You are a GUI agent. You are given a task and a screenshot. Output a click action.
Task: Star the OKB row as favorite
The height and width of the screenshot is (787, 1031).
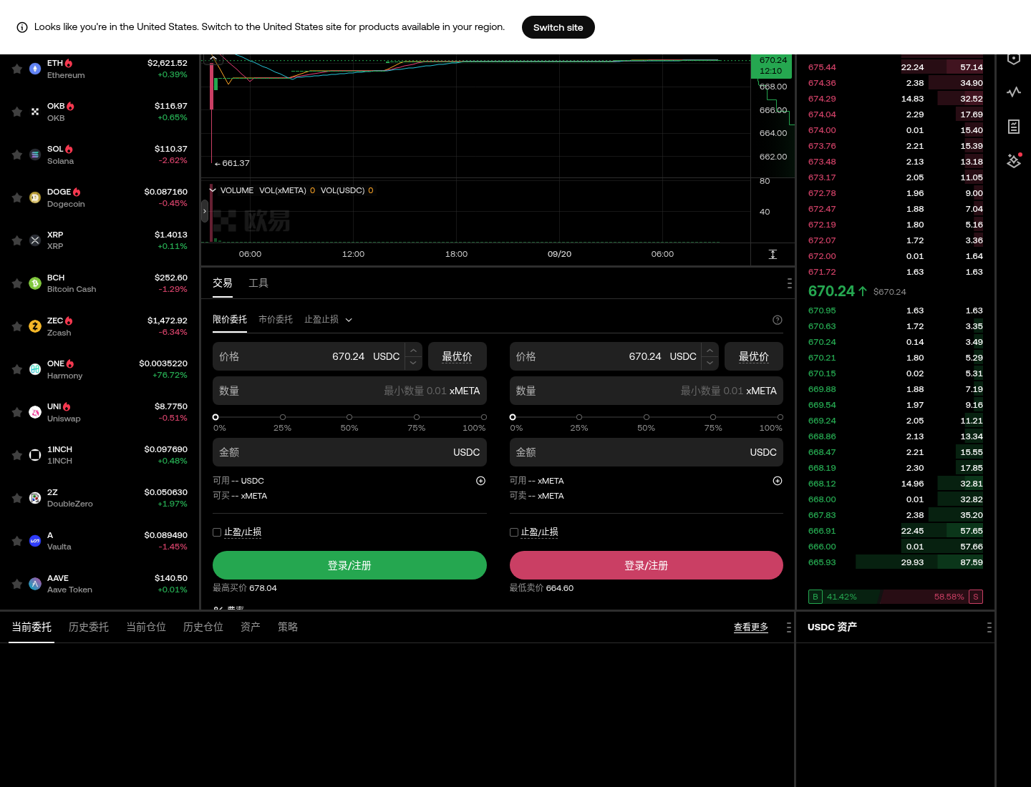pyautogui.click(x=17, y=112)
